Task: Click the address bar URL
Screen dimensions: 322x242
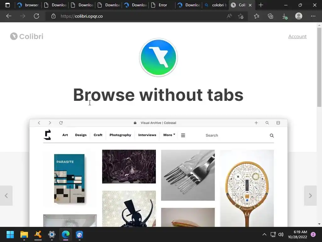Action: (82, 16)
